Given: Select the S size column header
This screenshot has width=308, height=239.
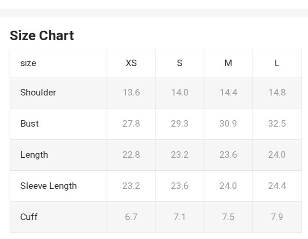Looking at the screenshot, I should pyautogui.click(x=180, y=63).
